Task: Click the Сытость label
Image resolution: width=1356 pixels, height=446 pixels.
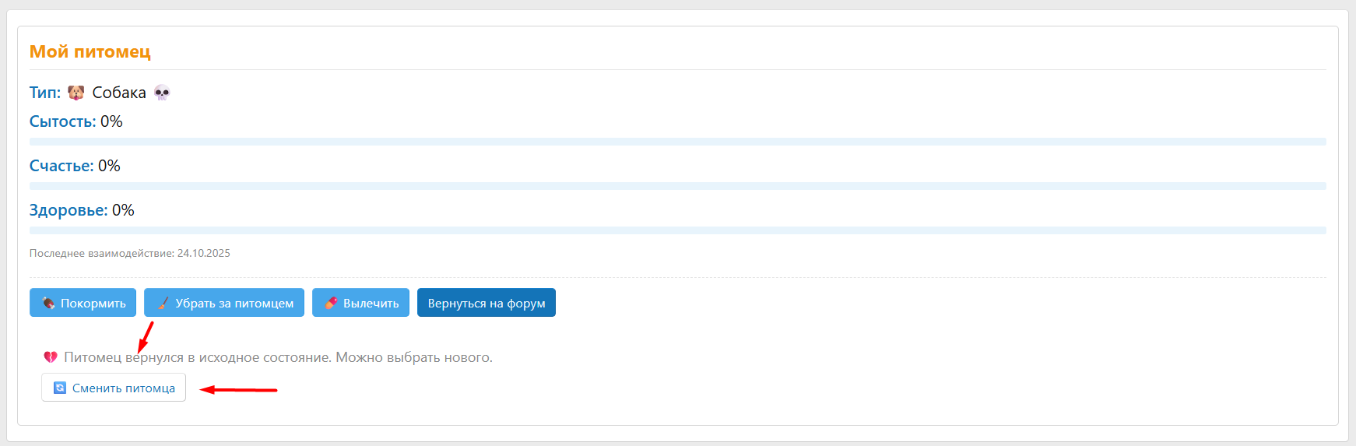Action: click(x=62, y=121)
